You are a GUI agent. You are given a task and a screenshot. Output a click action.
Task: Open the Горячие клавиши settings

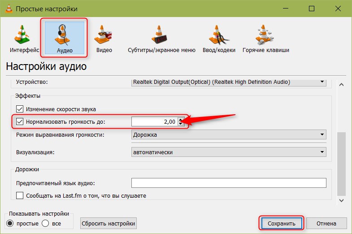(x=266, y=39)
